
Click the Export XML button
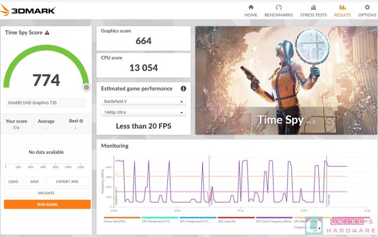tap(68, 181)
